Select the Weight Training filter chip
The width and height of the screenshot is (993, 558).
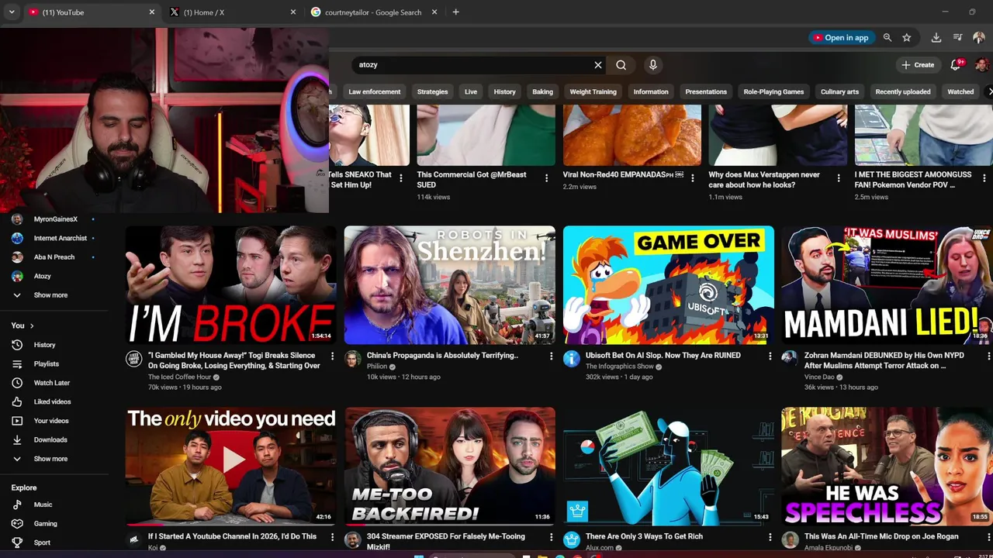coord(593,91)
